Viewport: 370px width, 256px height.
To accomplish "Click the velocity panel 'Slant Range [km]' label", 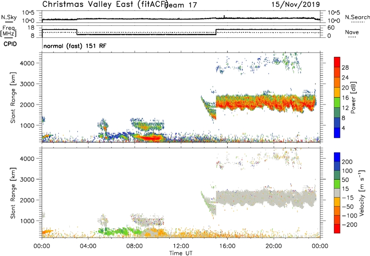I will (x=13, y=193).
